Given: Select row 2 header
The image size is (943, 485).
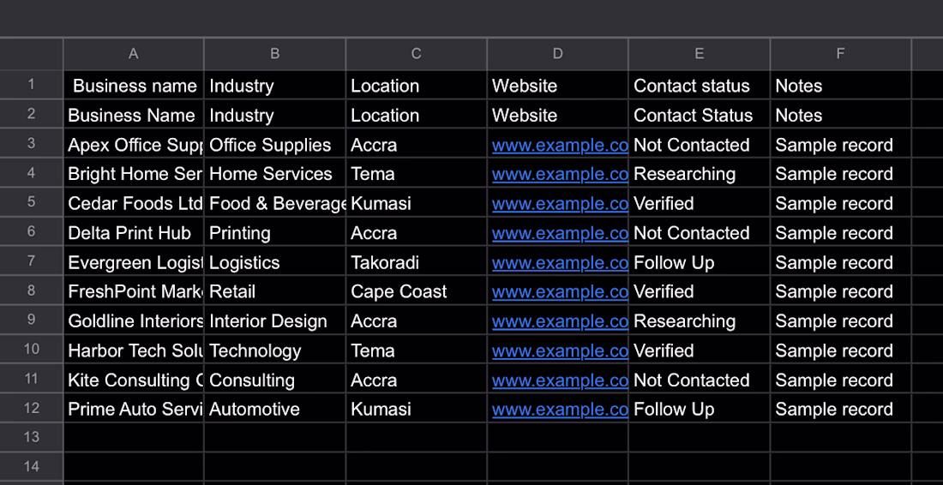Looking at the screenshot, I should pos(31,114).
